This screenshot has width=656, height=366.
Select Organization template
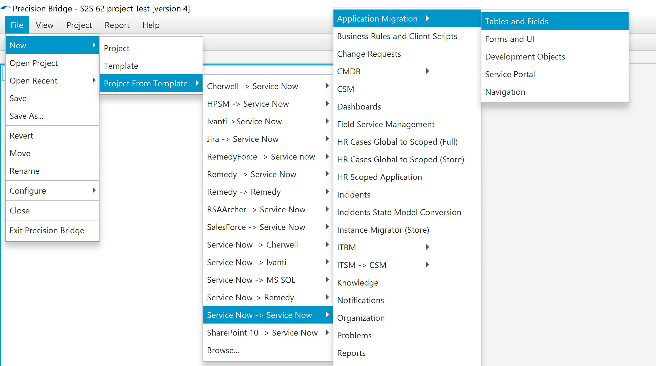click(x=407, y=318)
